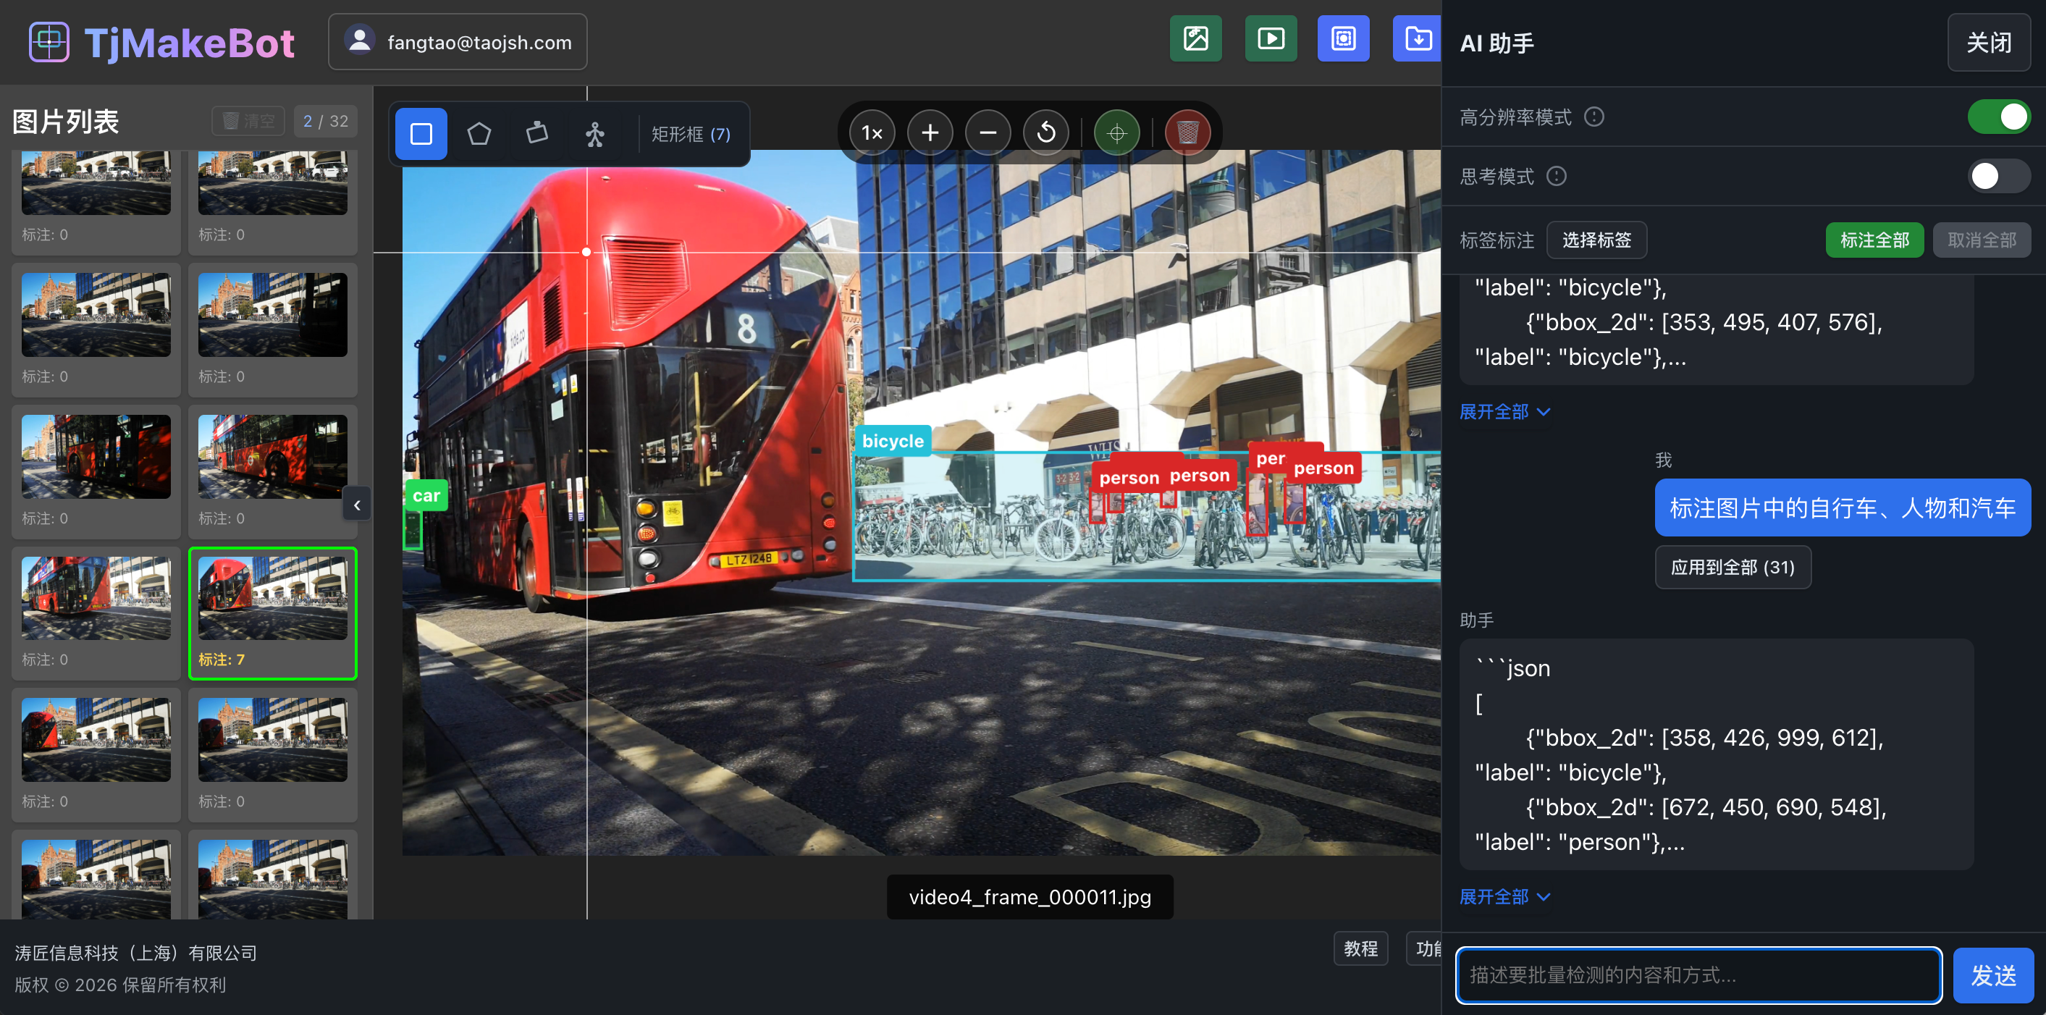Click the 标注全部 button
2046x1015 pixels.
pos(1874,240)
